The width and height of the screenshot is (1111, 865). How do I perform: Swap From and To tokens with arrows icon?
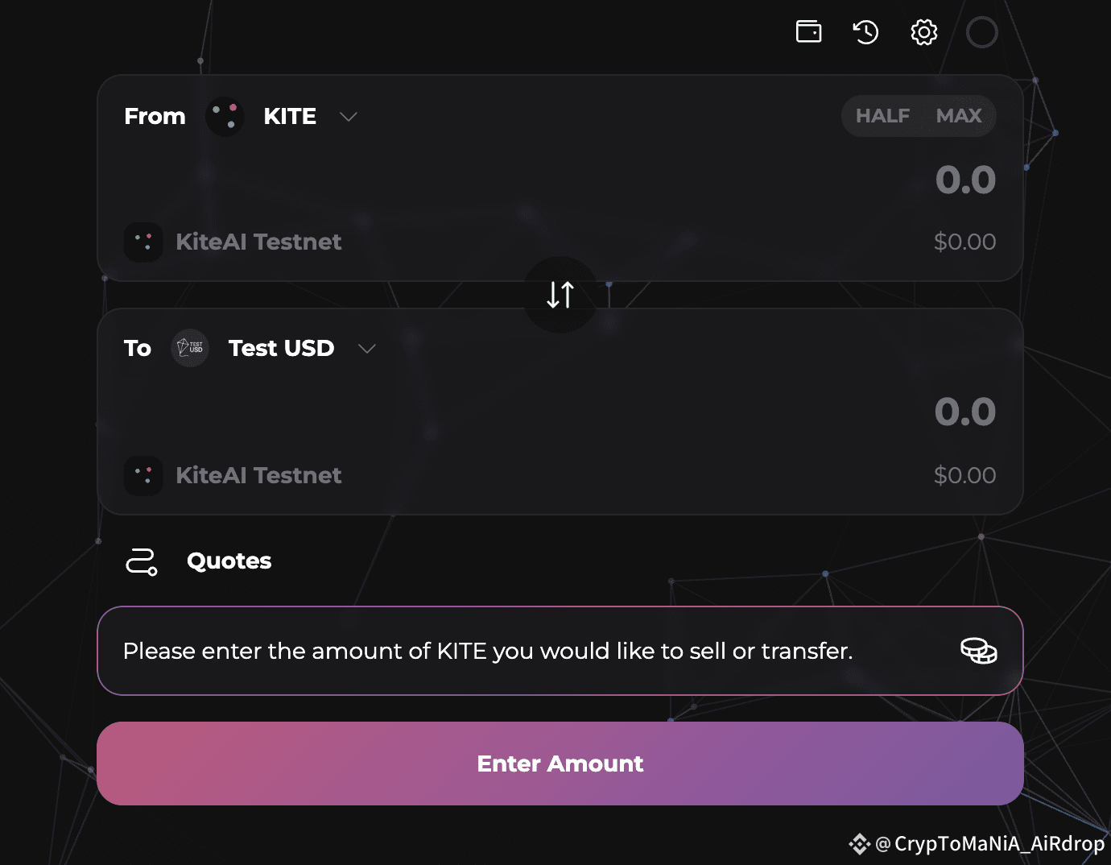click(560, 294)
